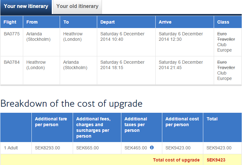Image resolution: width=242 pixels, height=165 pixels.
Task: Click the Breakdown of the cost of upgrade heading
Action: tap(71, 104)
